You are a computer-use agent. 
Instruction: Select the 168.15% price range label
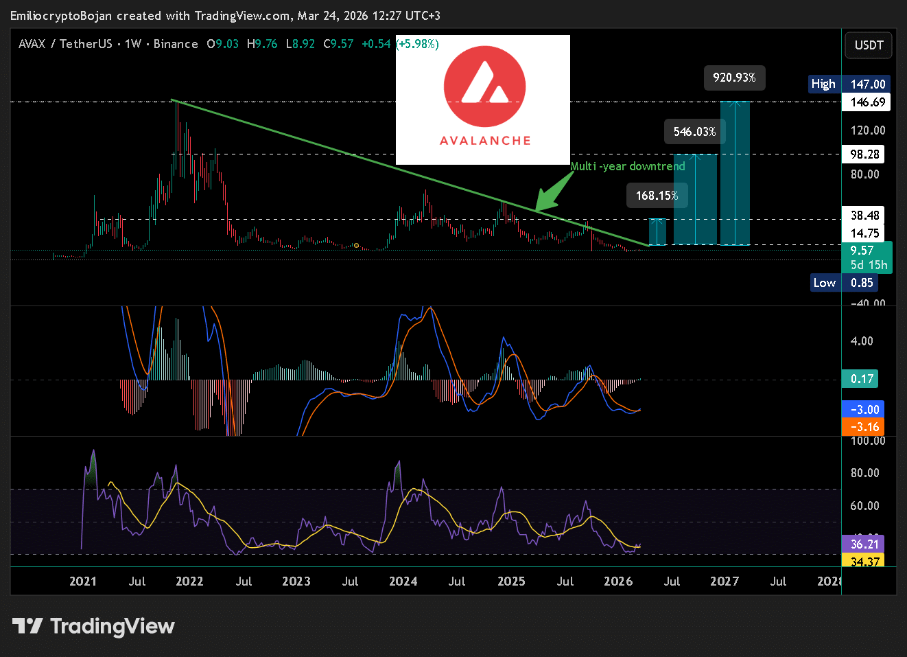657,196
